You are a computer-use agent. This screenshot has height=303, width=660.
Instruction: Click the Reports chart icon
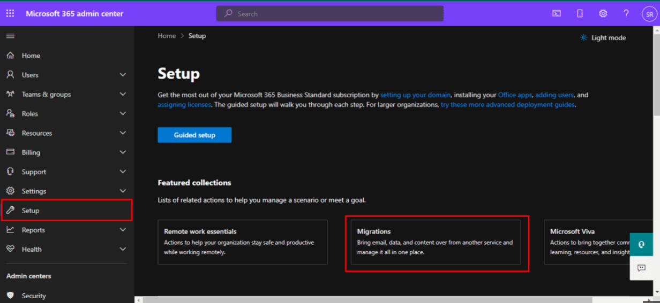[10, 230]
